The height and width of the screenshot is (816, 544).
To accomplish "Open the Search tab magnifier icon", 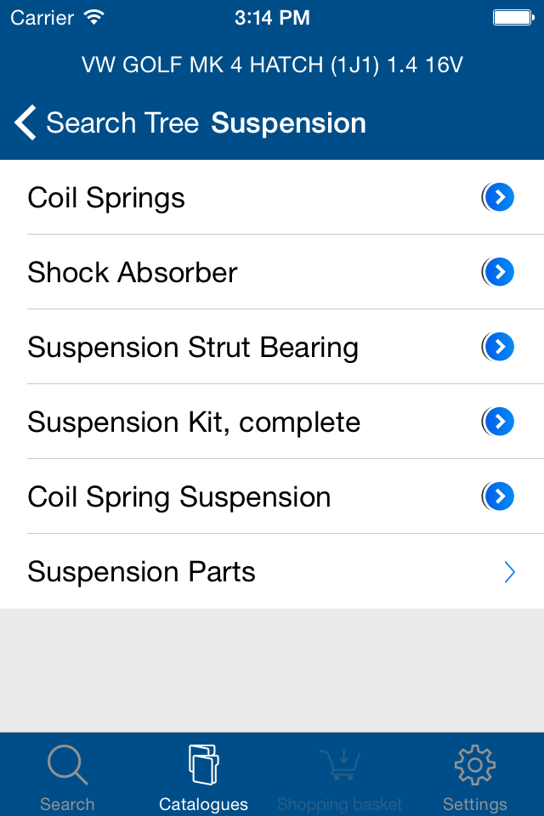I will click(67, 765).
